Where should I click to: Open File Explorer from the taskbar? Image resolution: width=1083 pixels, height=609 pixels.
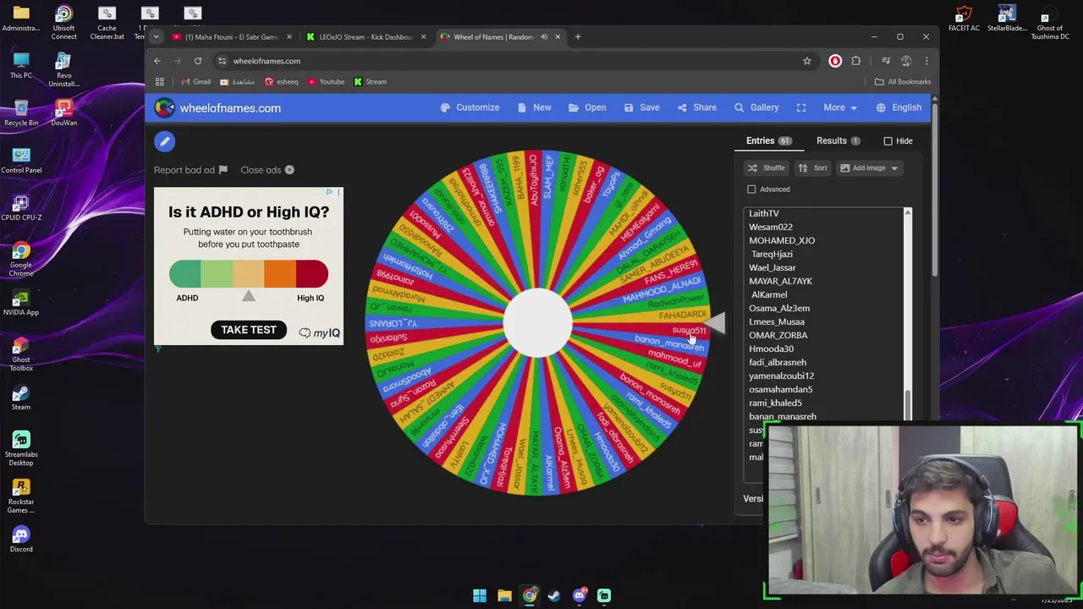(504, 595)
